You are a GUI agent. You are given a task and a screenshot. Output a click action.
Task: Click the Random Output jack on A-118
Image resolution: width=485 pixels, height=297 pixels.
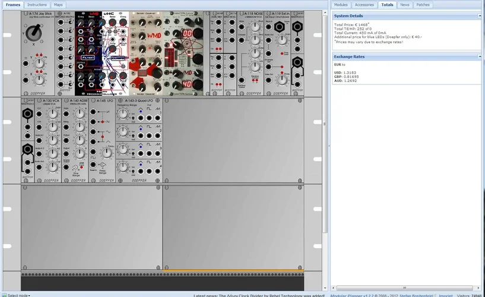tap(241, 80)
